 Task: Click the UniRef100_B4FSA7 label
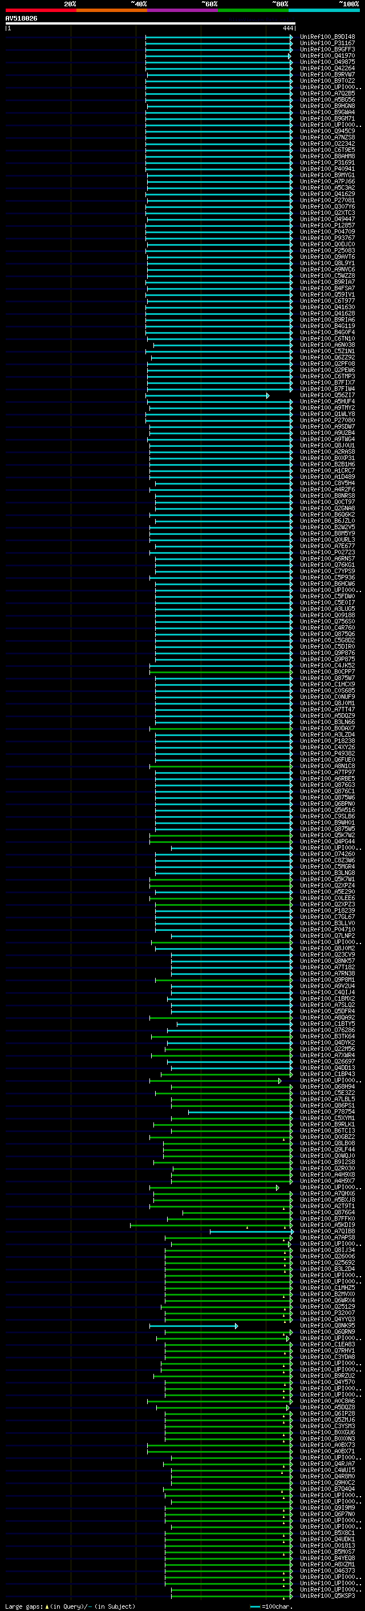pyautogui.click(x=327, y=288)
